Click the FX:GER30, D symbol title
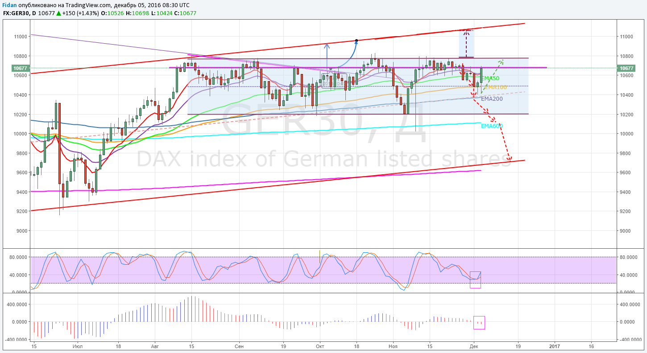 [x=20, y=13]
